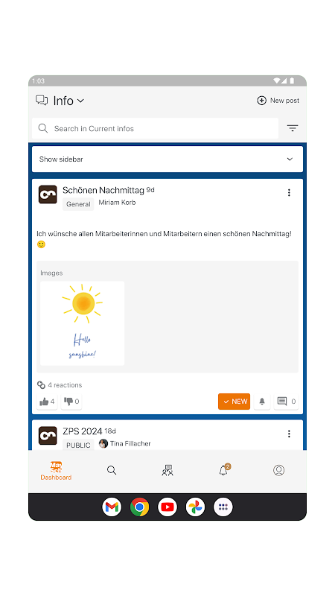
Task: Open the Hello sunshine image thumbnail
Action: click(83, 323)
